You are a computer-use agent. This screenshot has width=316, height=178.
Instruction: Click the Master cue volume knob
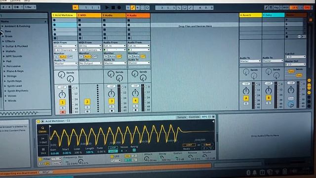pos(291,104)
